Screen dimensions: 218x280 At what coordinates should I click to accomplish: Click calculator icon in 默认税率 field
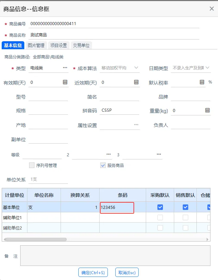(x=202, y=82)
